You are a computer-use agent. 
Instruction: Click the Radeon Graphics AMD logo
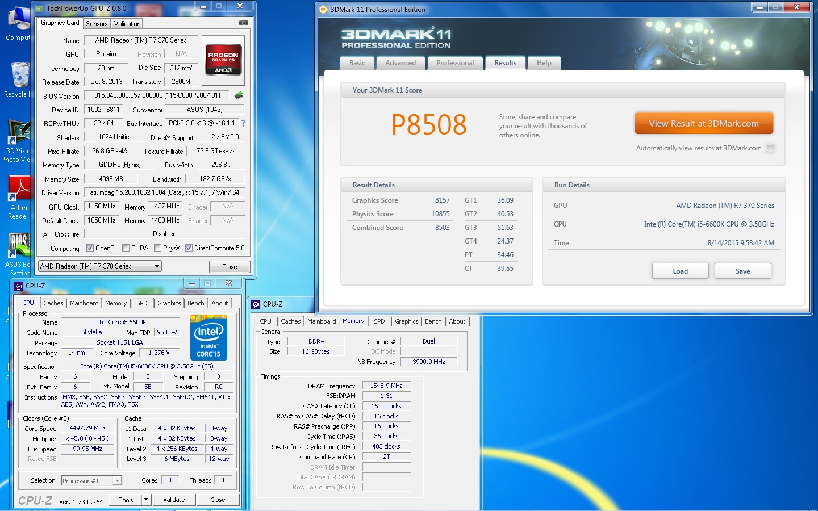coord(223,60)
